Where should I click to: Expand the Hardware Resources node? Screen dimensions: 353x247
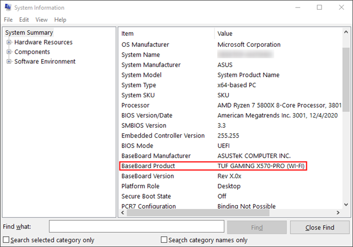pyautogui.click(x=9, y=42)
